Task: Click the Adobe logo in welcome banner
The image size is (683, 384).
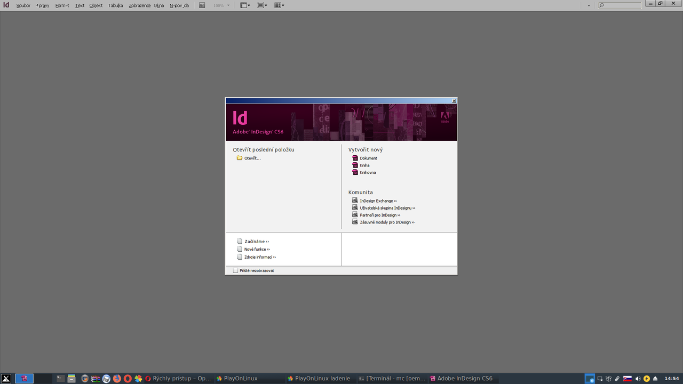Action: (x=445, y=116)
